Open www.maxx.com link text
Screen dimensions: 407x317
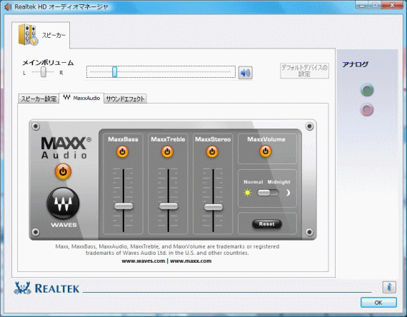tap(191, 261)
